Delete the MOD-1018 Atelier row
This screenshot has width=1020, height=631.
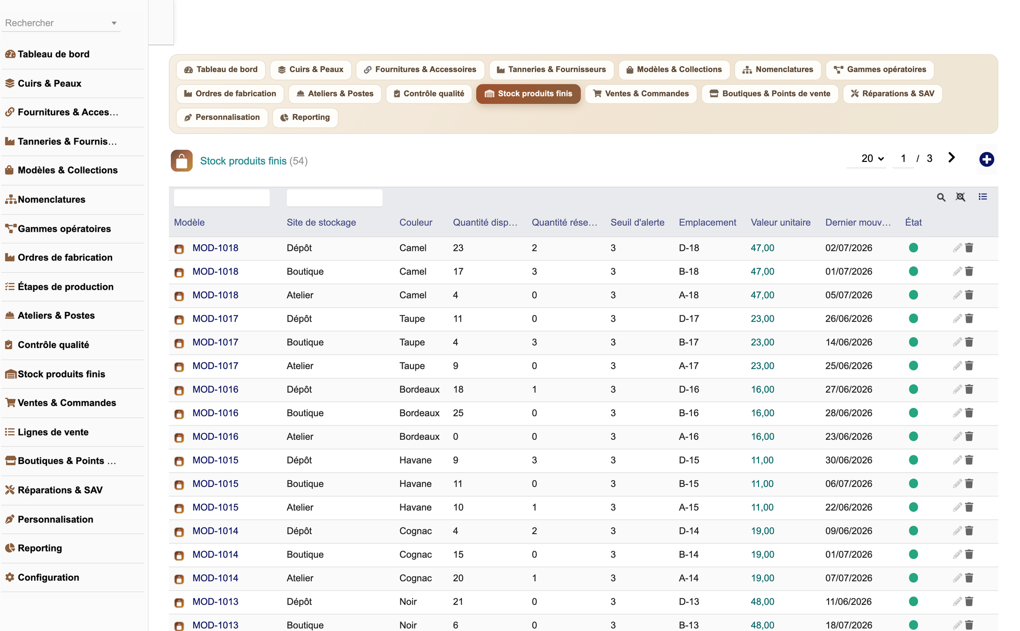[x=969, y=295]
